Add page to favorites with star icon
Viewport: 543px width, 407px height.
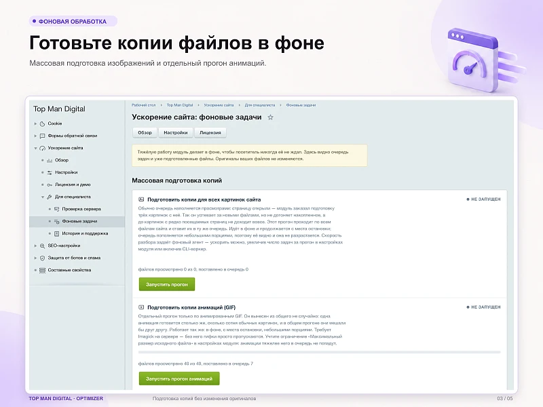(x=270, y=117)
